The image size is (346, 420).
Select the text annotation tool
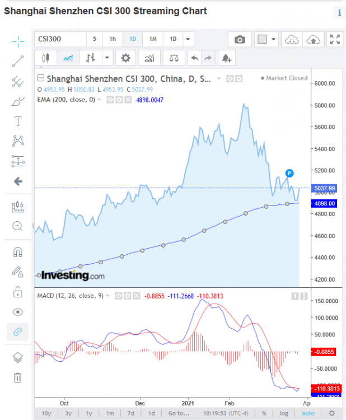click(18, 121)
